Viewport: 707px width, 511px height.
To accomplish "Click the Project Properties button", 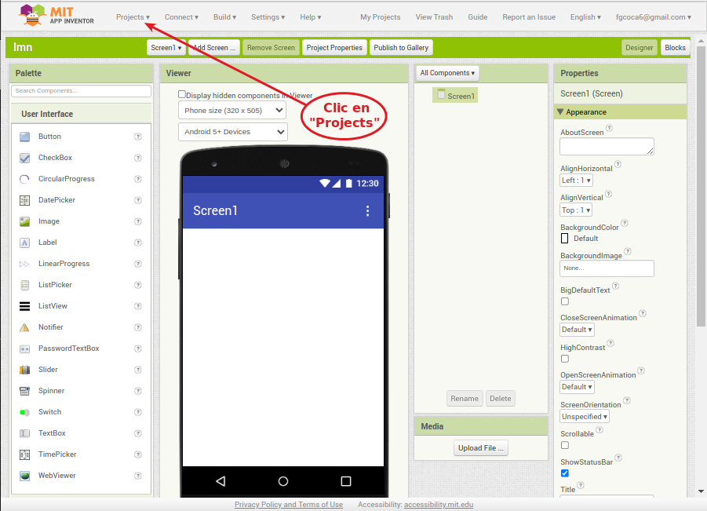I will tap(334, 47).
